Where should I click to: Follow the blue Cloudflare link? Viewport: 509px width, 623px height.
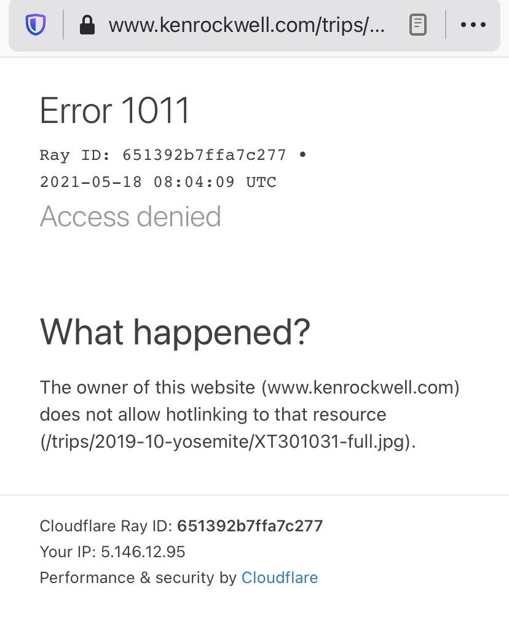pos(280,577)
